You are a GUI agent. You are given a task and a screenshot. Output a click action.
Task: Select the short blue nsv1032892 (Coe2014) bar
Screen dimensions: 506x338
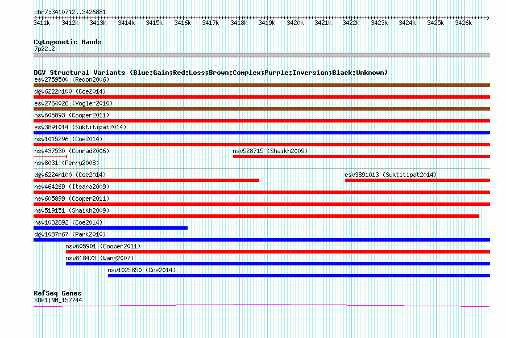(110, 228)
